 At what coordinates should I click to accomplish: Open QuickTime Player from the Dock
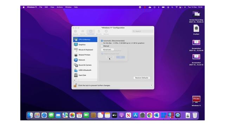pos(178,115)
